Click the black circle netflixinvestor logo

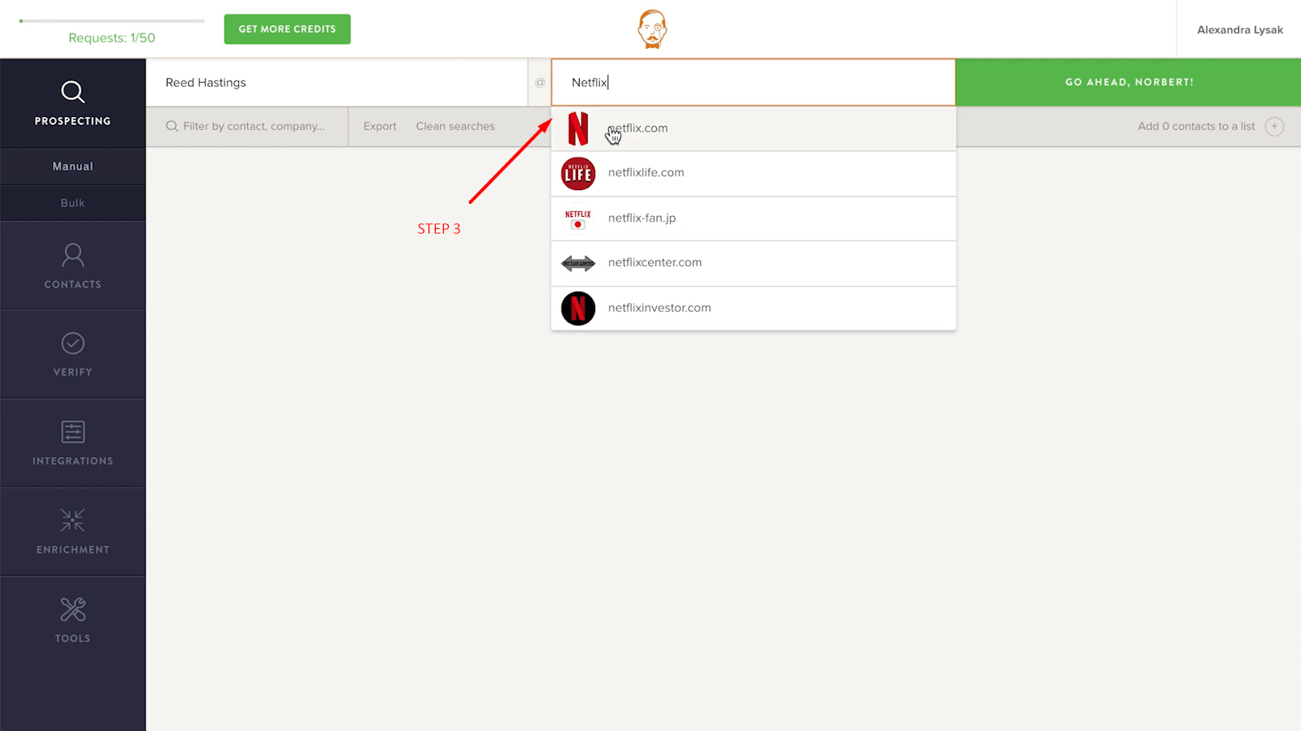click(578, 309)
